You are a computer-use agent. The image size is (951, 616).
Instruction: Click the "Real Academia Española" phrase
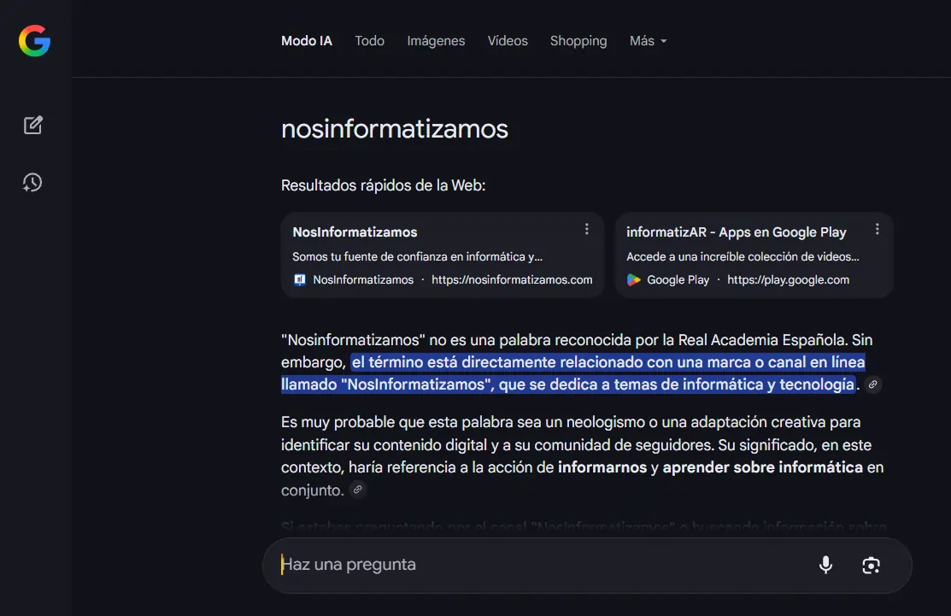[762, 339]
